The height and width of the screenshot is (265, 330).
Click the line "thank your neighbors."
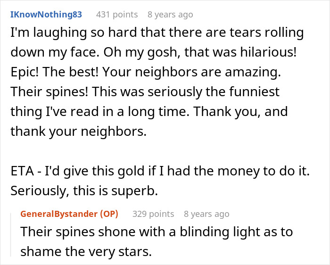pyautogui.click(x=79, y=132)
